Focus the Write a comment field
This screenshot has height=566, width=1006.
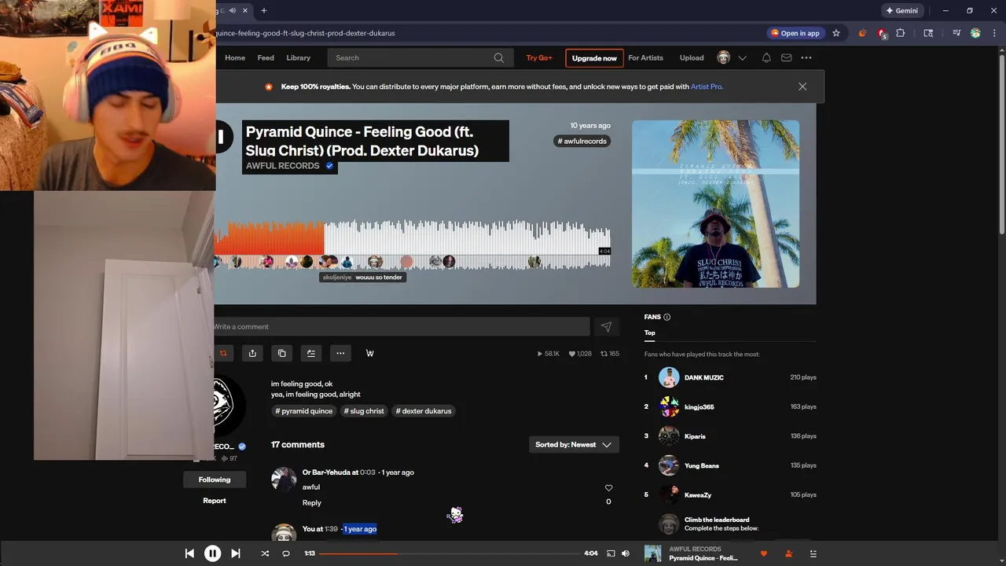401,326
